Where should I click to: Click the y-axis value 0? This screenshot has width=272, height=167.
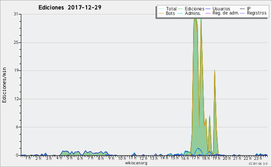(x=17, y=155)
